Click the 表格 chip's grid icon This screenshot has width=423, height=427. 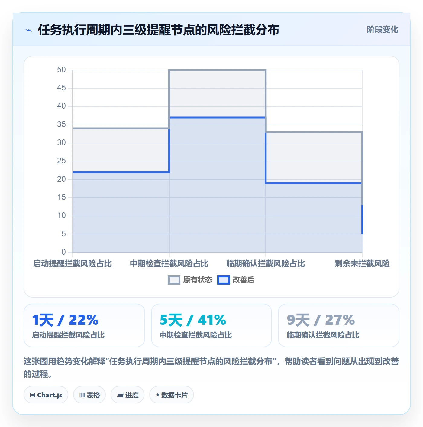[82, 395]
